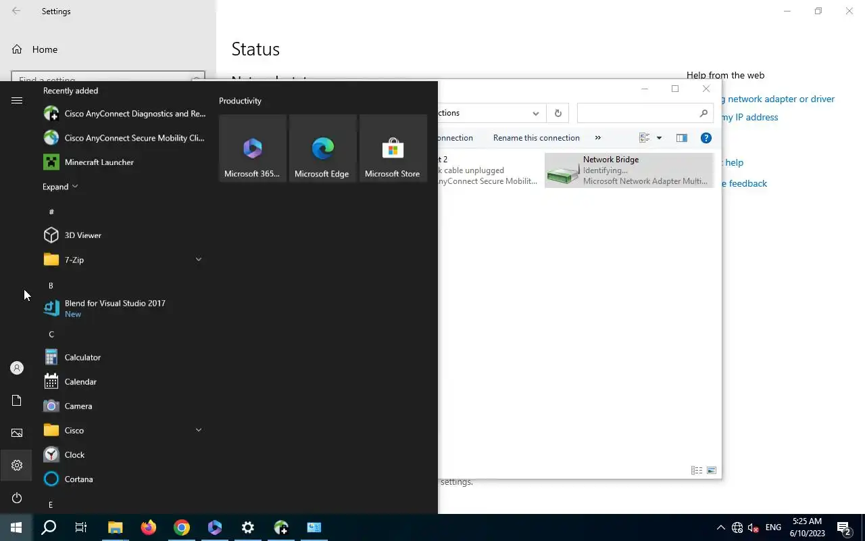865x541 pixels.
Task: Open notification center icon
Action: pos(843,527)
